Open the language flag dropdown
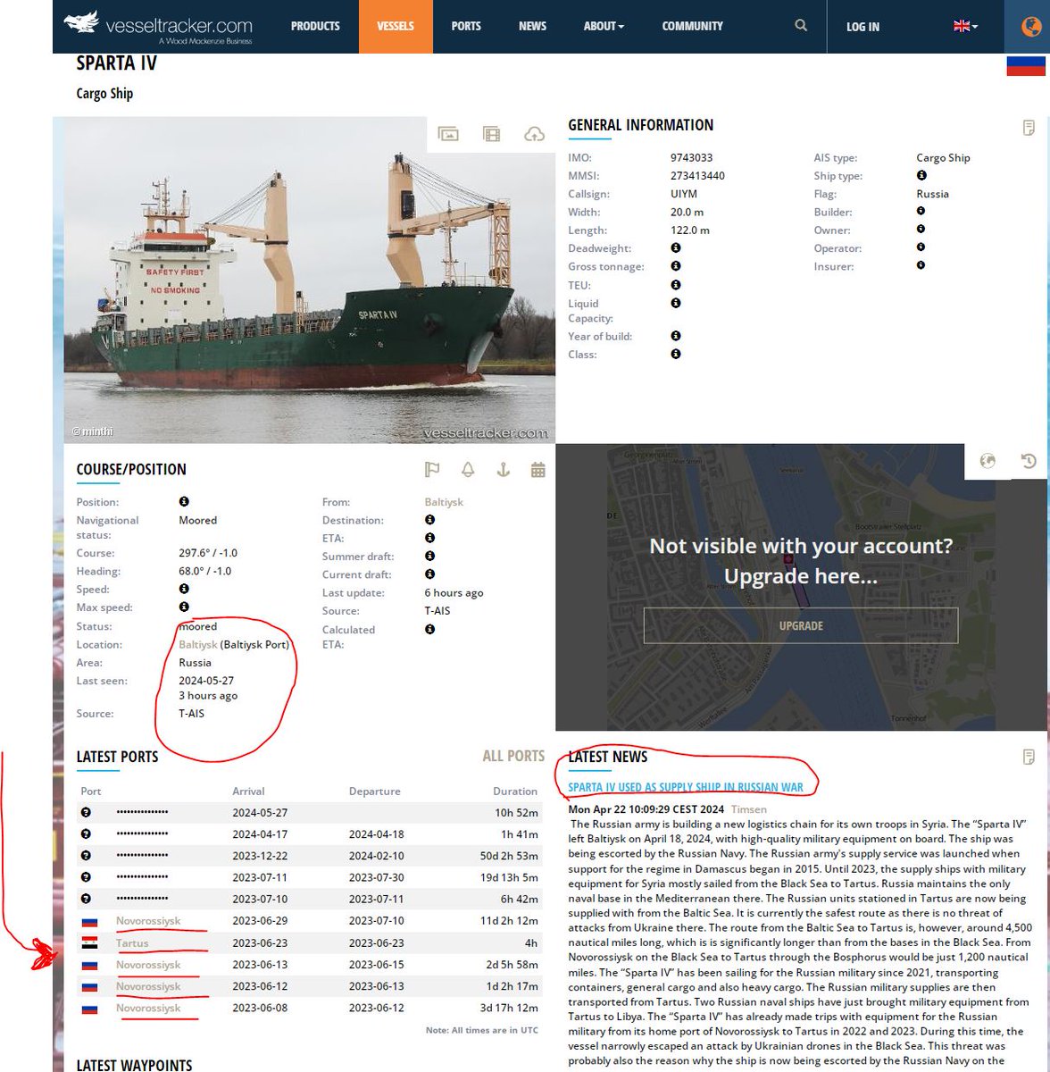The height and width of the screenshot is (1072, 1050). (965, 26)
